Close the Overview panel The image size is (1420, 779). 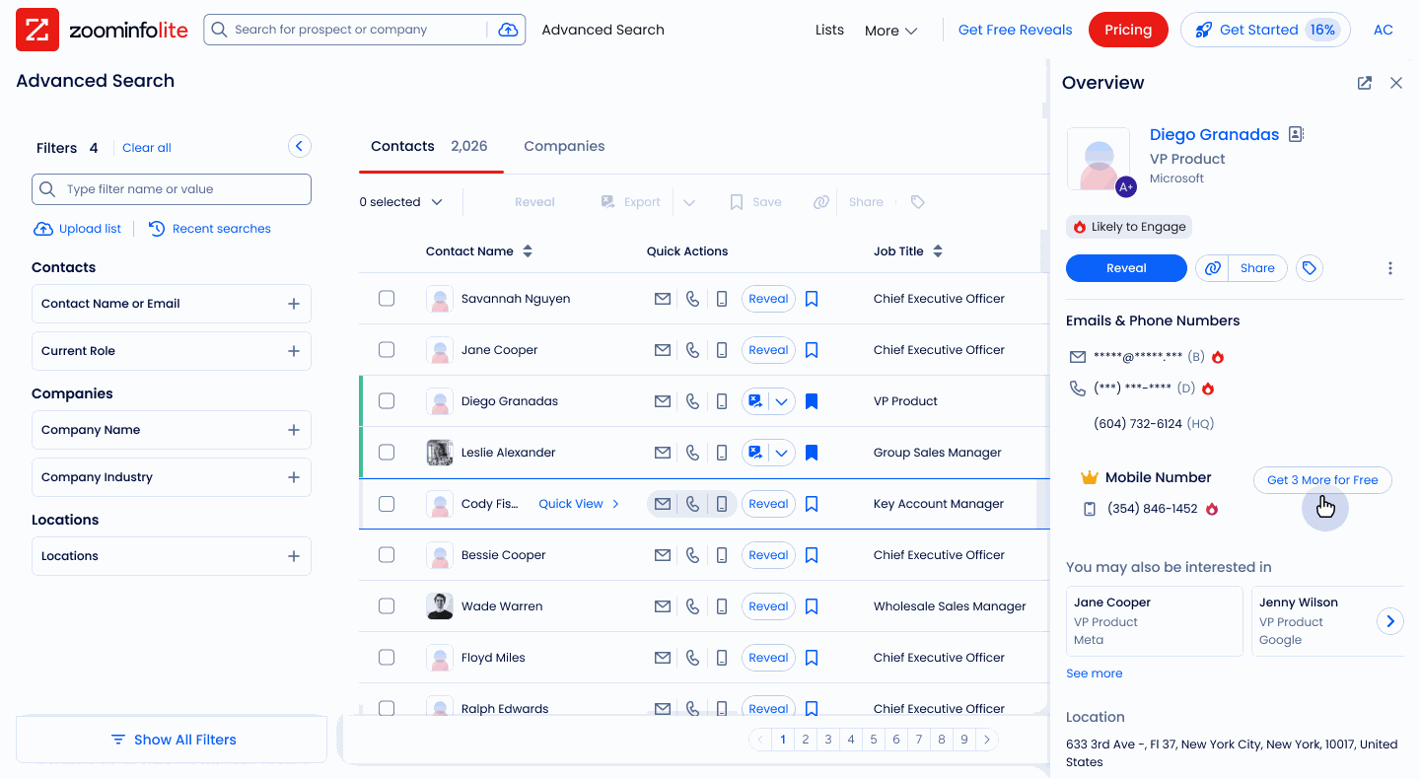point(1396,83)
